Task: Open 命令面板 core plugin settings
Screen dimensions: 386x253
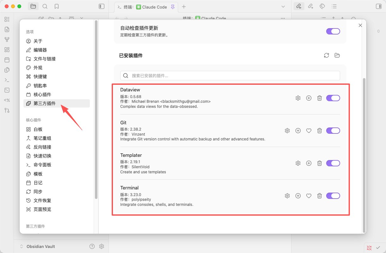Action: [x=57, y=165]
